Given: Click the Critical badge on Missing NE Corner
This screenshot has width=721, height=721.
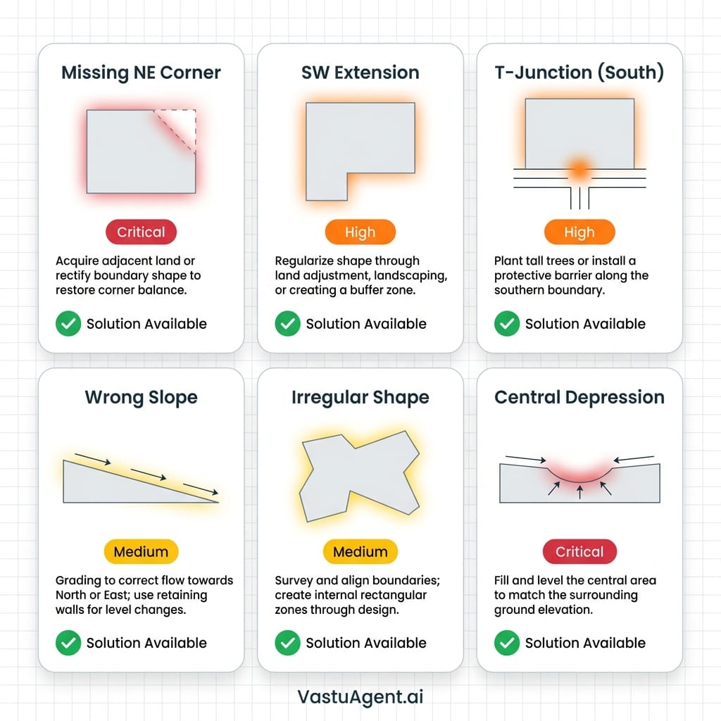Looking at the screenshot, I should click(141, 232).
